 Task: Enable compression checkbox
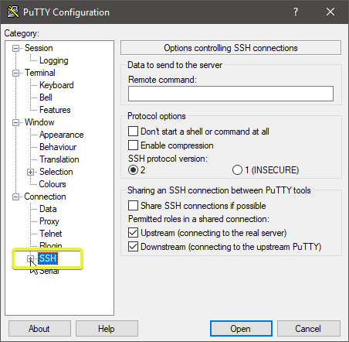click(133, 145)
